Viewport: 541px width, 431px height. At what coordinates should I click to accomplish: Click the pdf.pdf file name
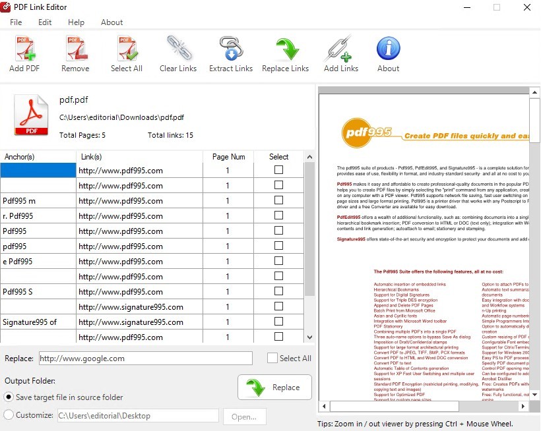click(x=73, y=100)
